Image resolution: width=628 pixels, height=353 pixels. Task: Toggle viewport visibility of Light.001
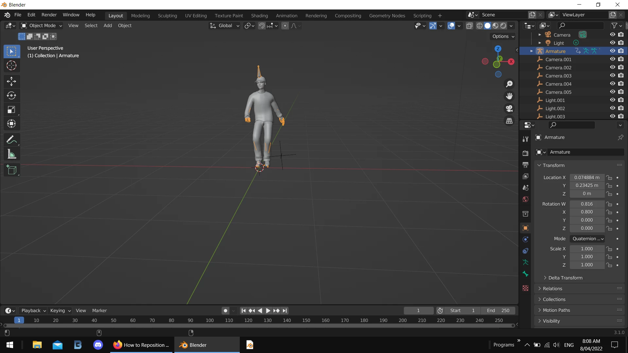coord(613,100)
